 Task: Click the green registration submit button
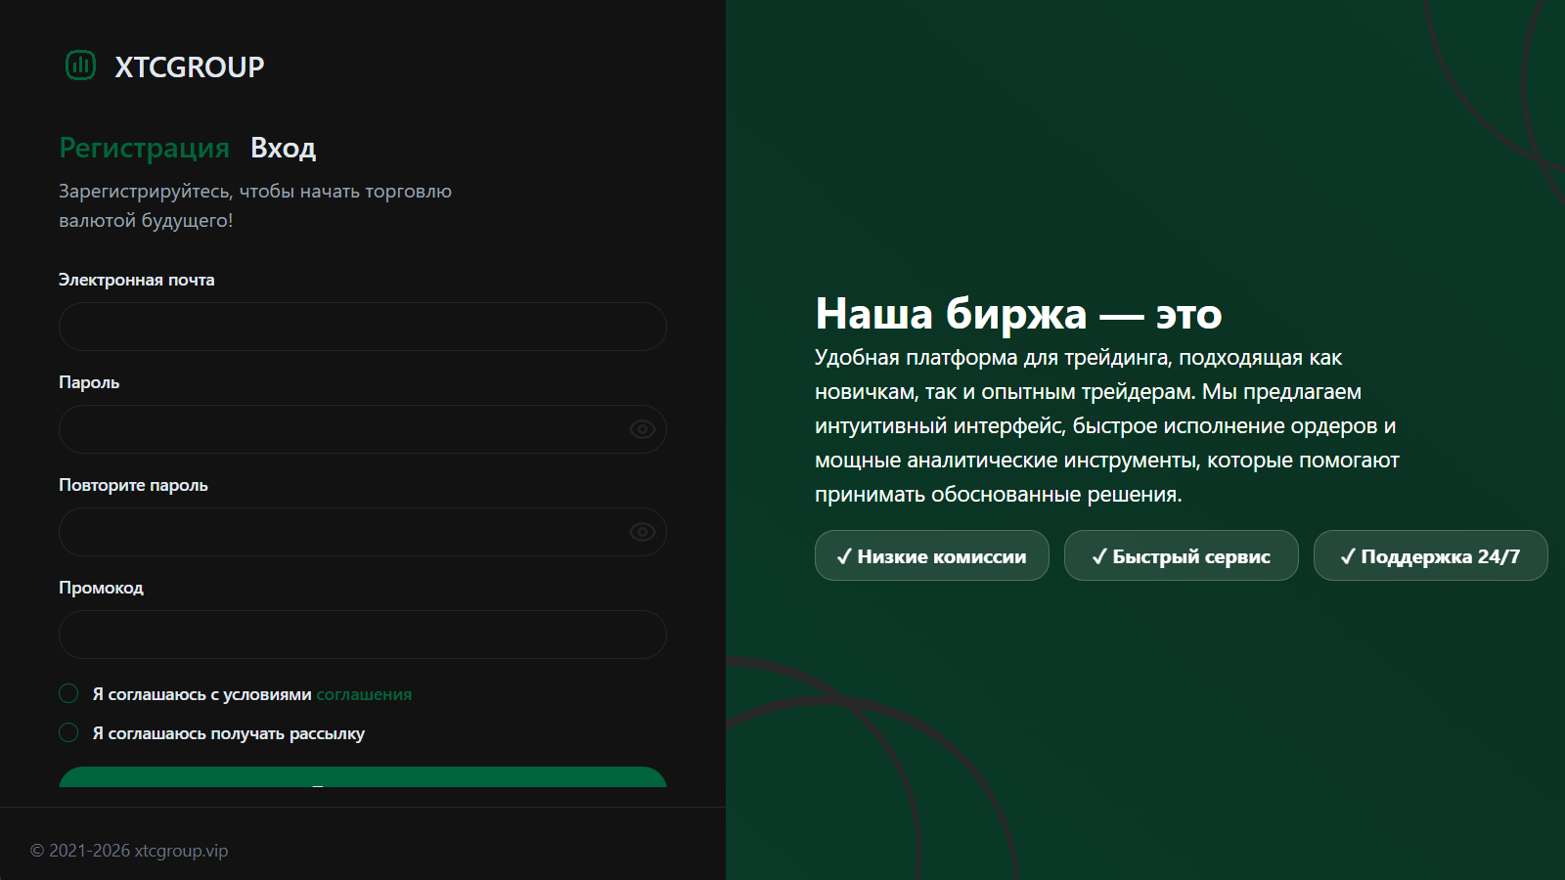(x=363, y=777)
